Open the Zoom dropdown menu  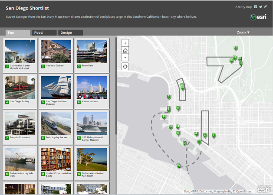(x=243, y=32)
